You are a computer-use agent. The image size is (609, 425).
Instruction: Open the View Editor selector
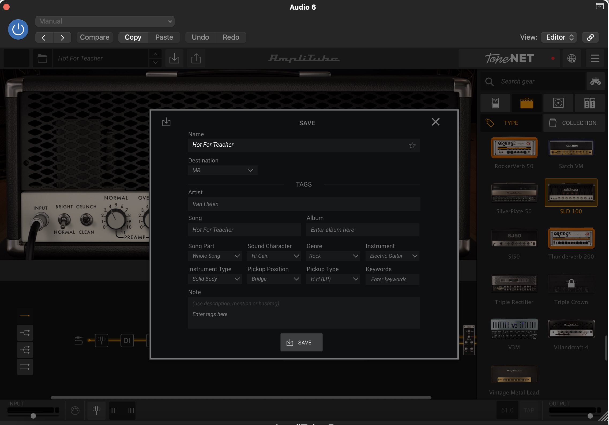tap(559, 37)
